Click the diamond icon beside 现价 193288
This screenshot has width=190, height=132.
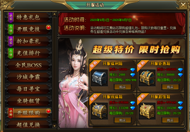pos(180,108)
